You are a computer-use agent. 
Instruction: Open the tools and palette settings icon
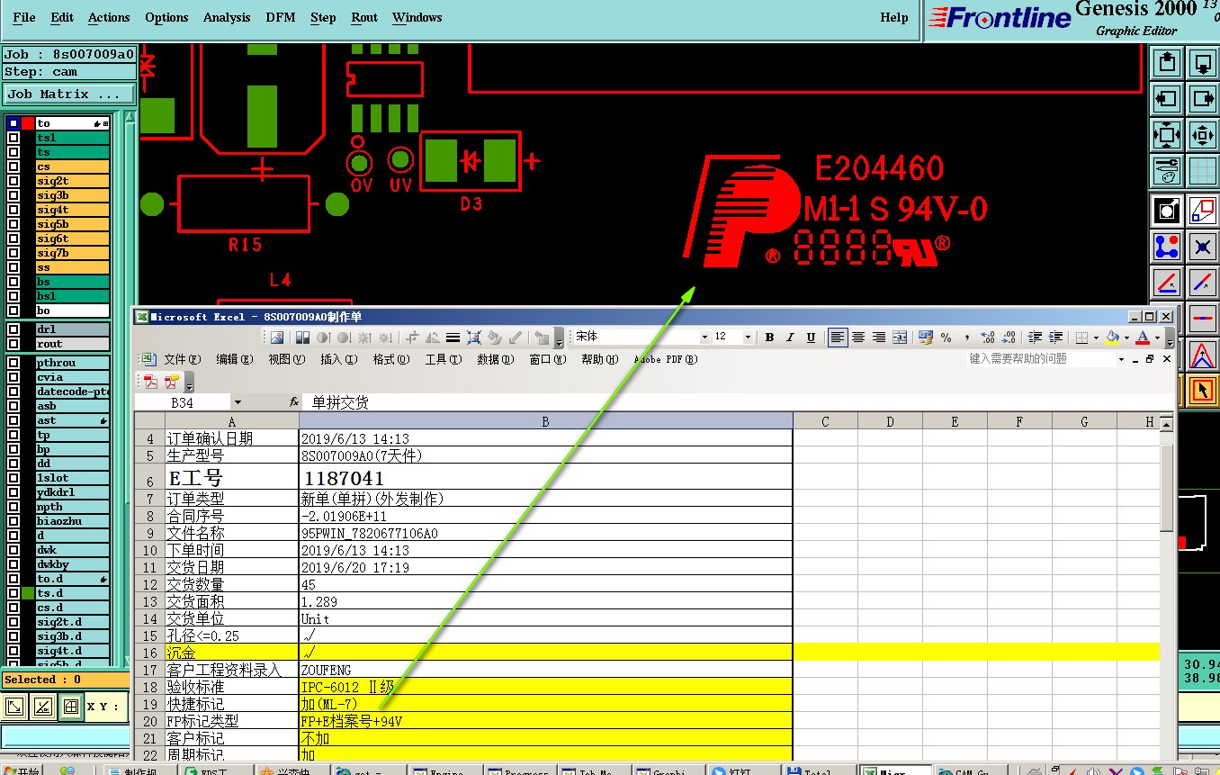tap(1167, 169)
